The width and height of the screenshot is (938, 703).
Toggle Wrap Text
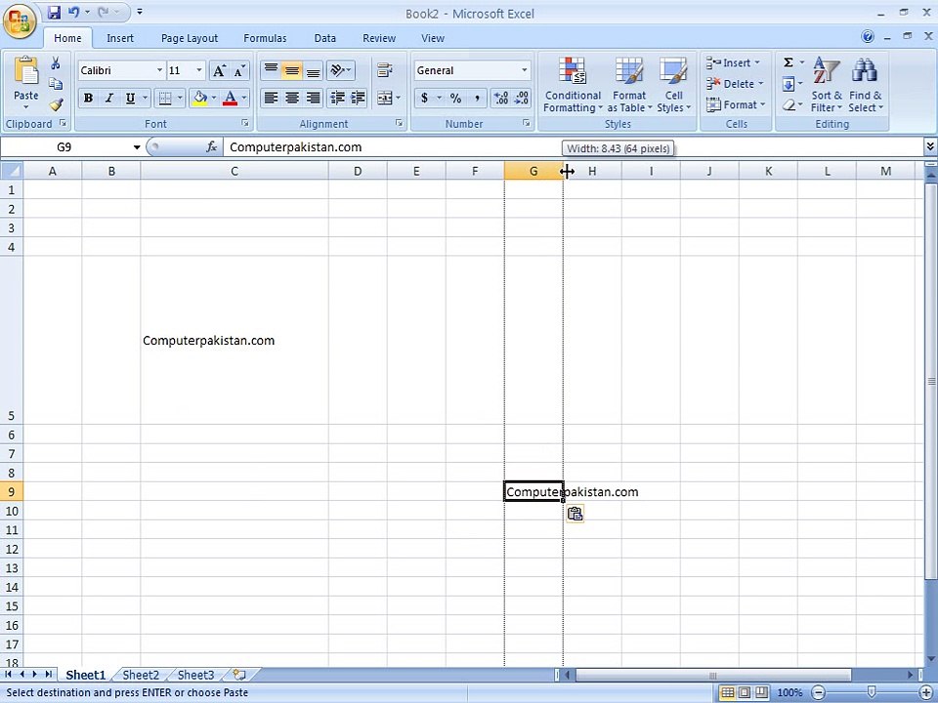click(385, 70)
